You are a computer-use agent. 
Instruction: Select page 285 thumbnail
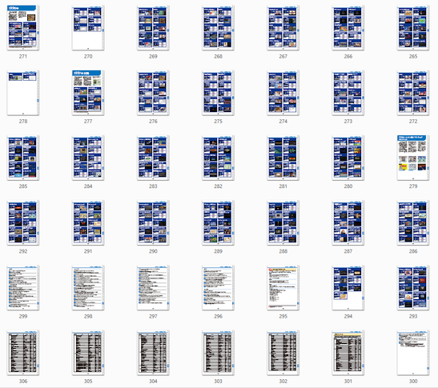point(23,158)
